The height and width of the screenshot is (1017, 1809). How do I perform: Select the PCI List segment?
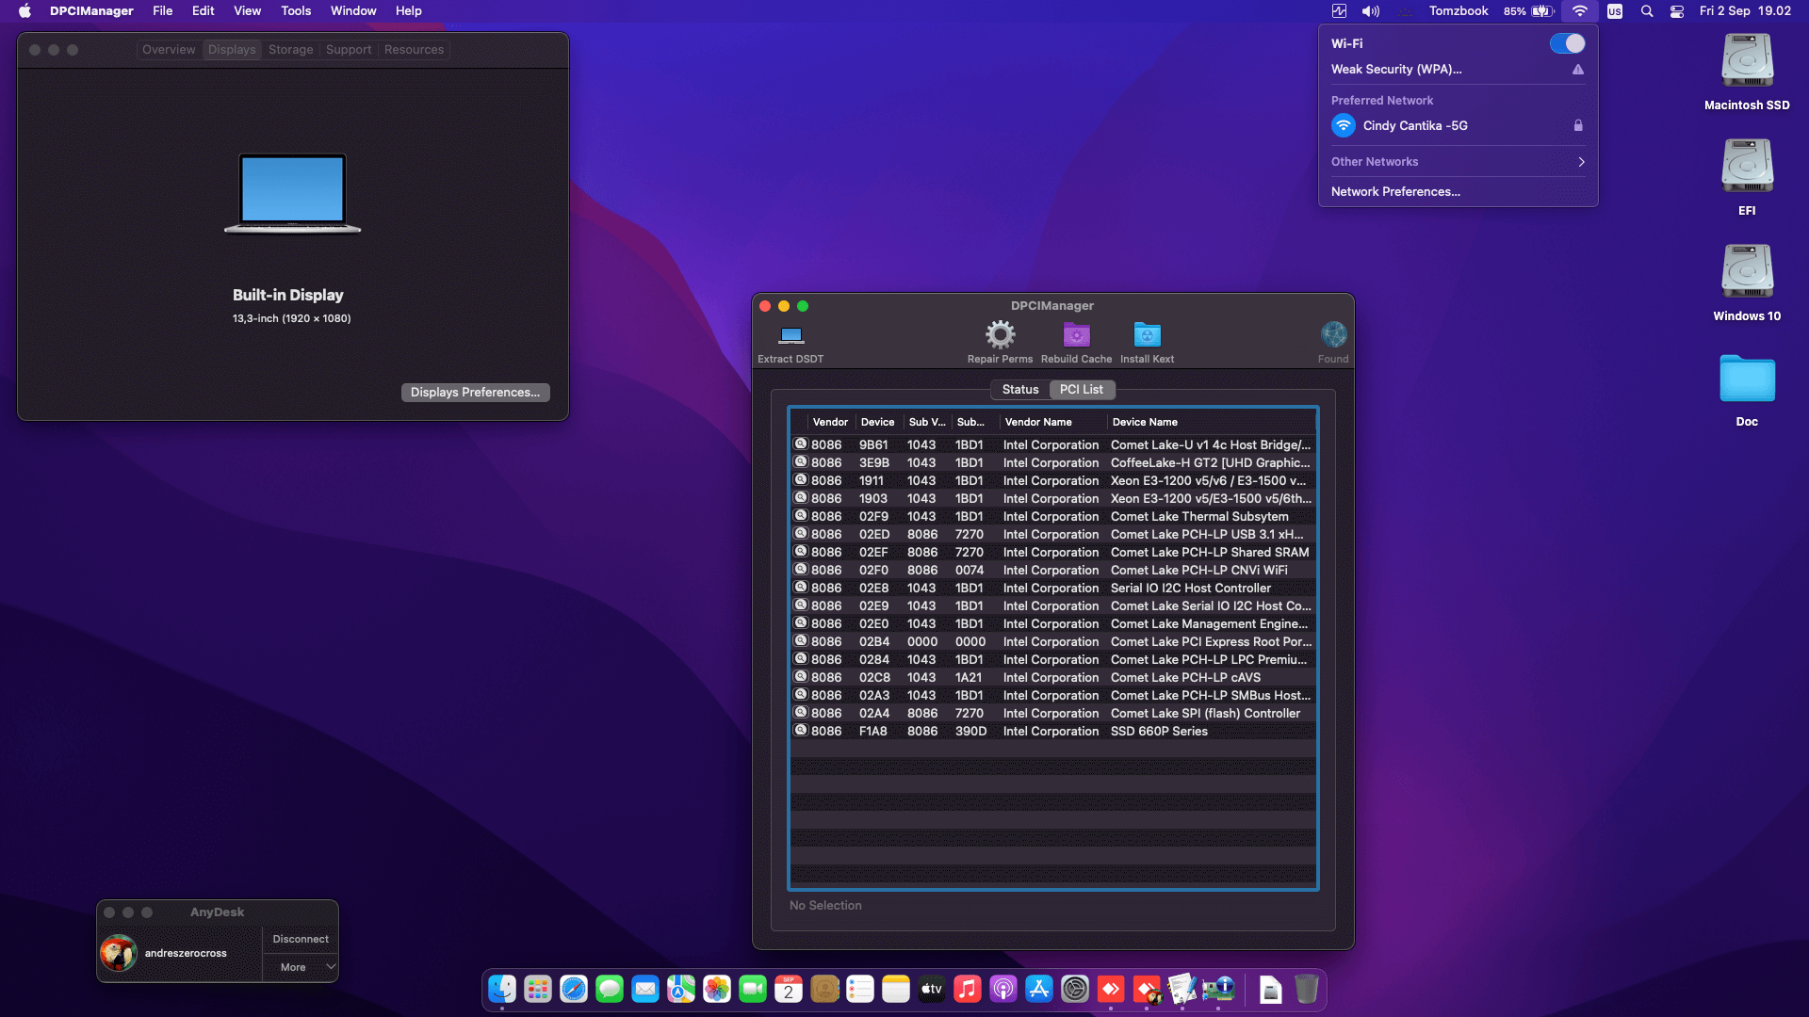[x=1081, y=390]
